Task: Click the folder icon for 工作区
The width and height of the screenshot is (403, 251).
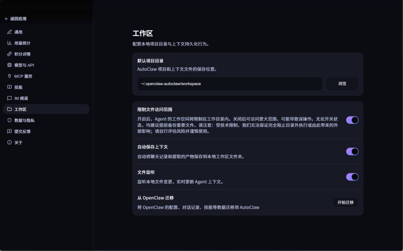Action: point(9,109)
